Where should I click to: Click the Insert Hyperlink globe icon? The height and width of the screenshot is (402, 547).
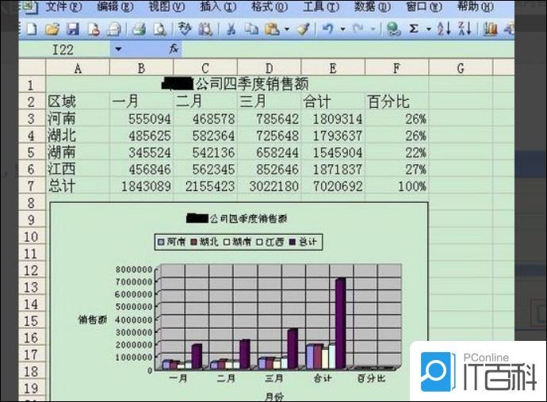(393, 29)
